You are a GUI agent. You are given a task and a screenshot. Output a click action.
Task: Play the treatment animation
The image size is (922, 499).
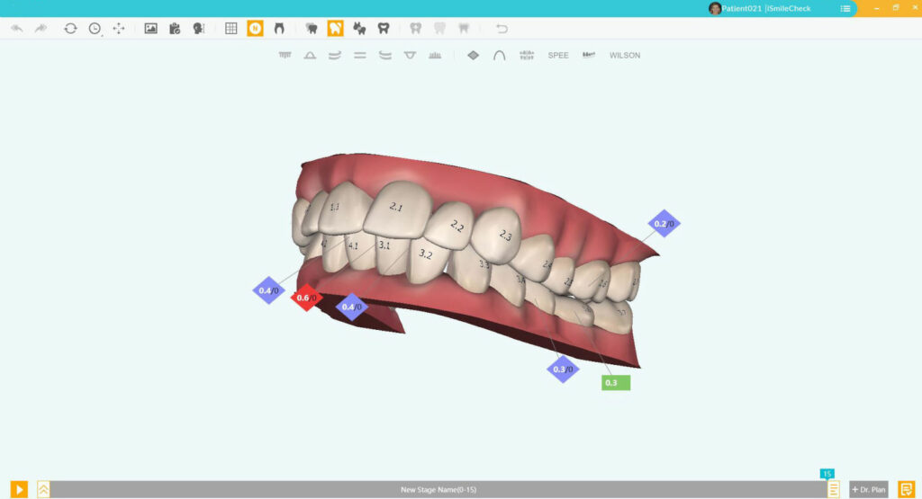tap(19, 489)
